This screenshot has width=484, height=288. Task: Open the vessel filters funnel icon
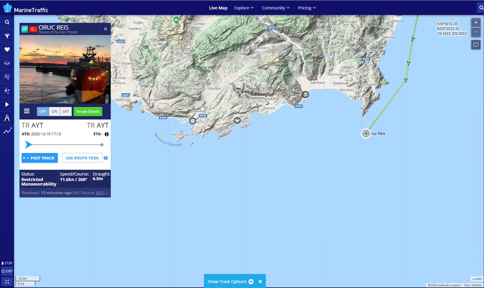(7, 36)
